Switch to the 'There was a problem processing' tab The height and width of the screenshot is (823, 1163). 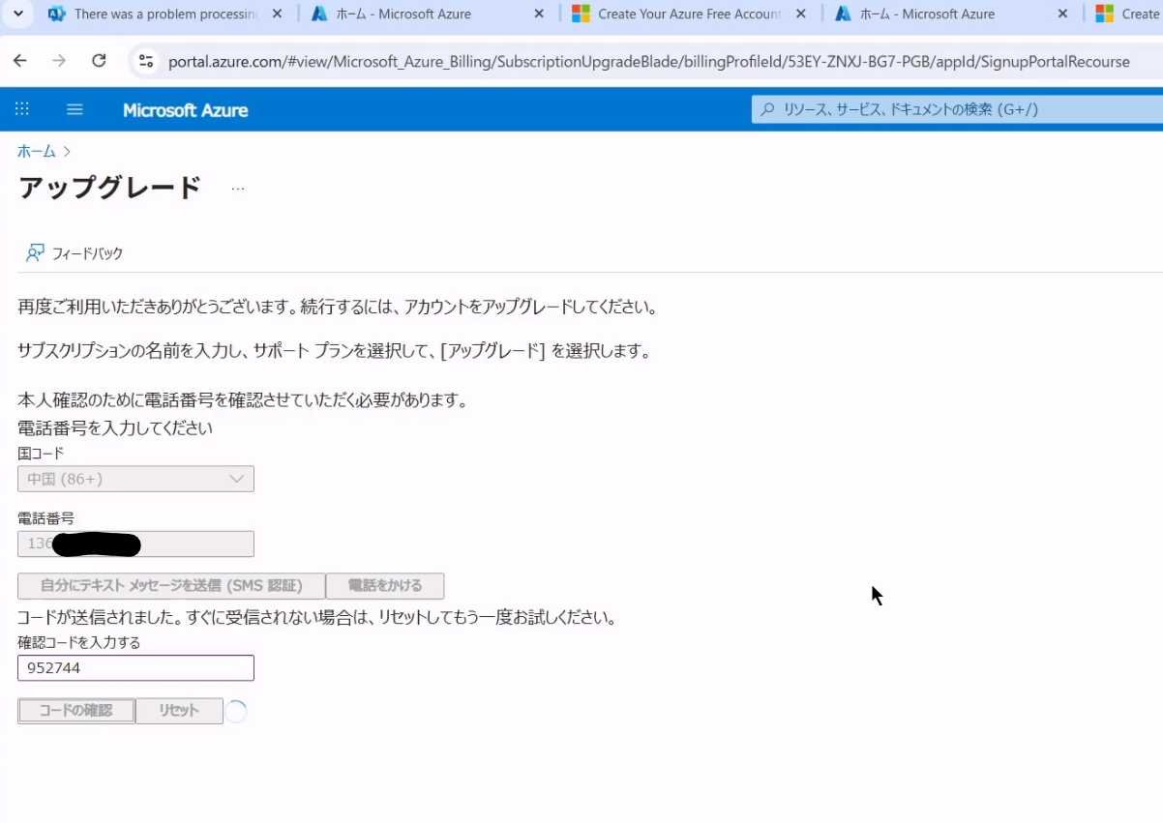pyautogui.click(x=164, y=15)
